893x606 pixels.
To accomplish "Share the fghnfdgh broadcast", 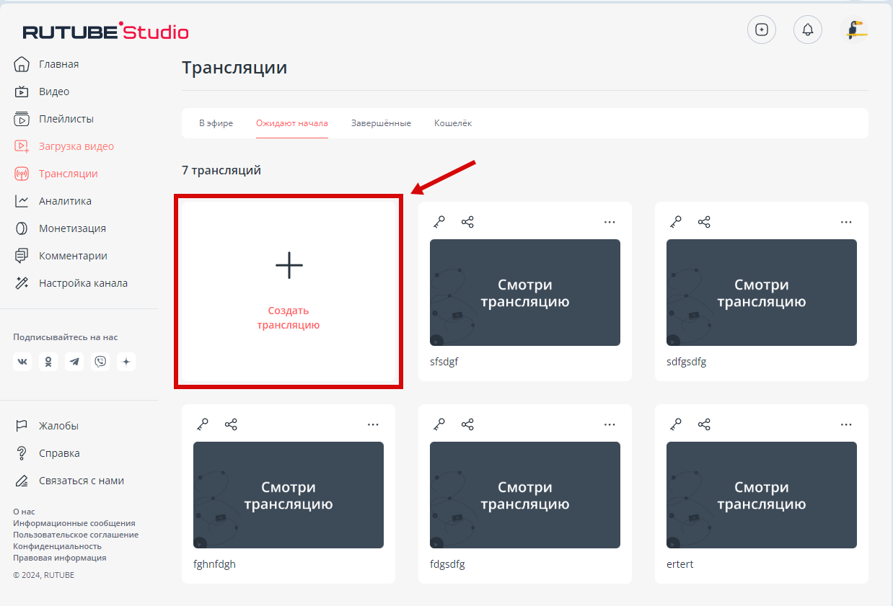I will [231, 424].
